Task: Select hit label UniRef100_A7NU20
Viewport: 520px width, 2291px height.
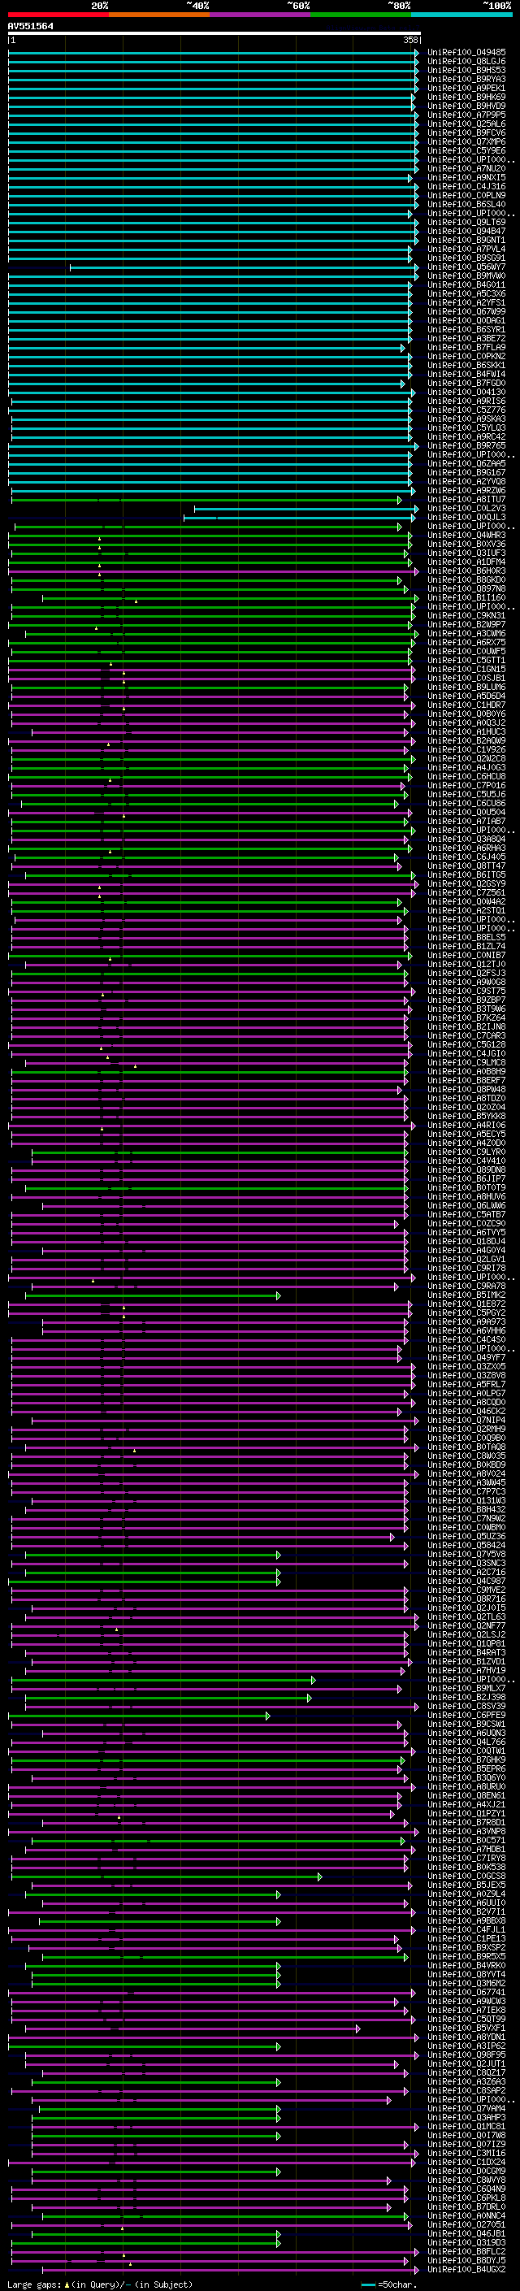Action: (466, 168)
